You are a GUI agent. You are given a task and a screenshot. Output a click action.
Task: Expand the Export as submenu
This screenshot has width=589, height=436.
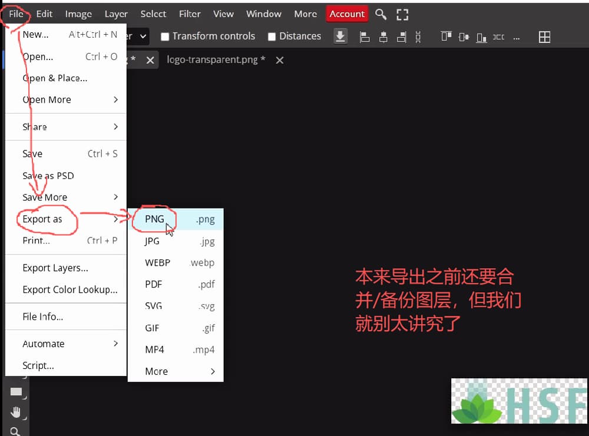click(x=66, y=219)
